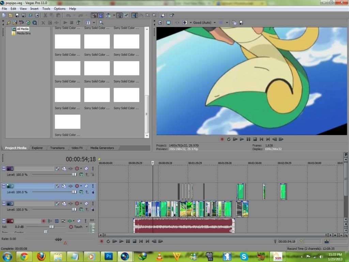Switch to the Transitions tab
349x262 pixels.
57,148
